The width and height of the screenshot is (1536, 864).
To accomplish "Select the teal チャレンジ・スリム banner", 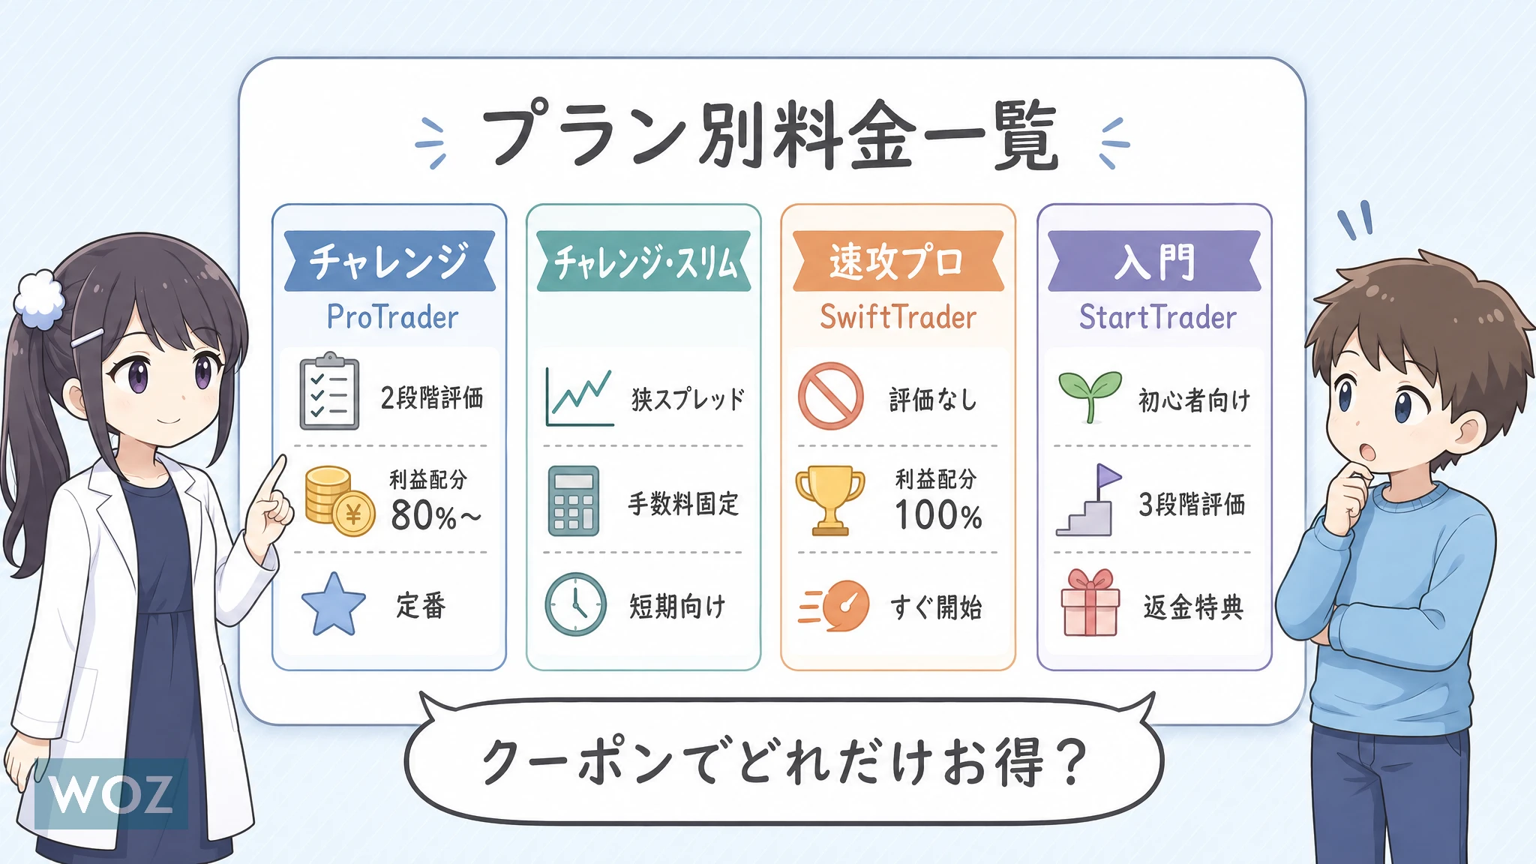I will 644,262.
